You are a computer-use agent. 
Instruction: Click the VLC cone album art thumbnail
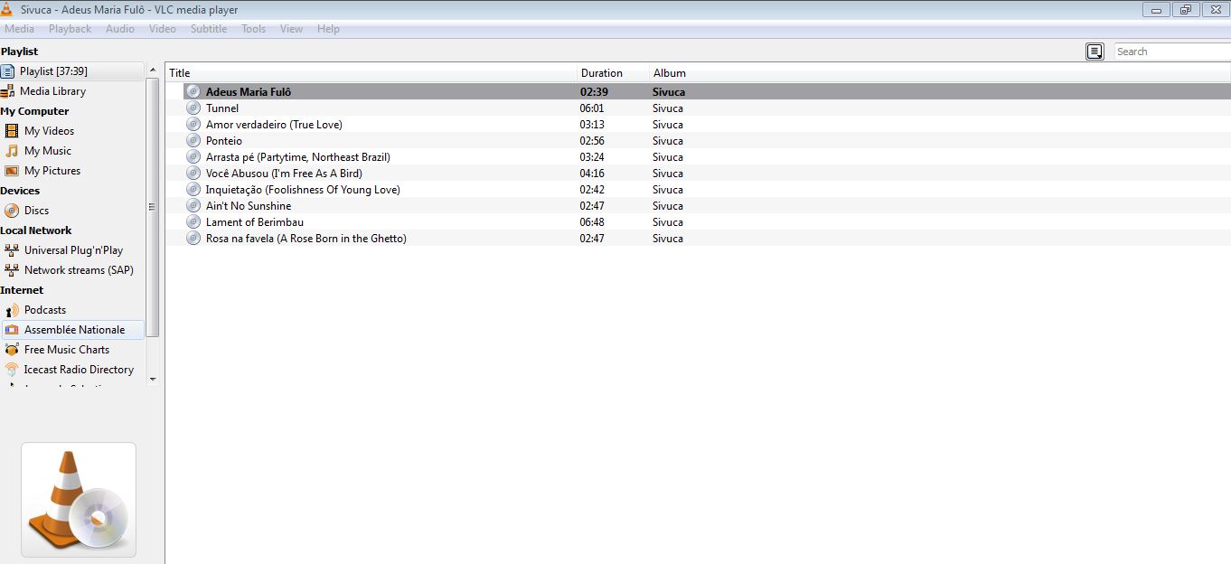click(x=79, y=500)
